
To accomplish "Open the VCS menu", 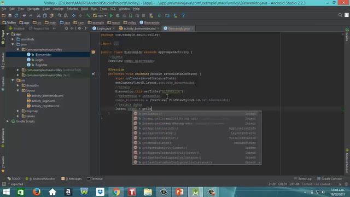I will (113, 9).
